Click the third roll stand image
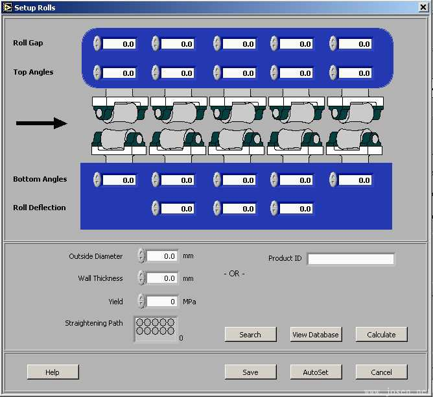The image size is (433, 397). click(238, 125)
